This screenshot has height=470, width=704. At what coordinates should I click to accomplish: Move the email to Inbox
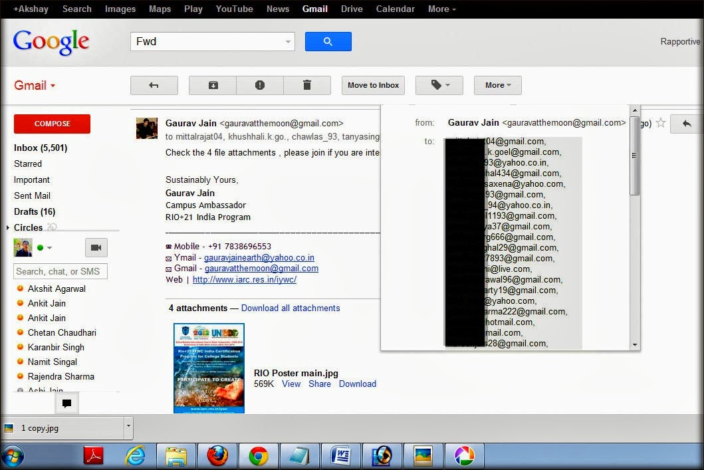(x=372, y=85)
